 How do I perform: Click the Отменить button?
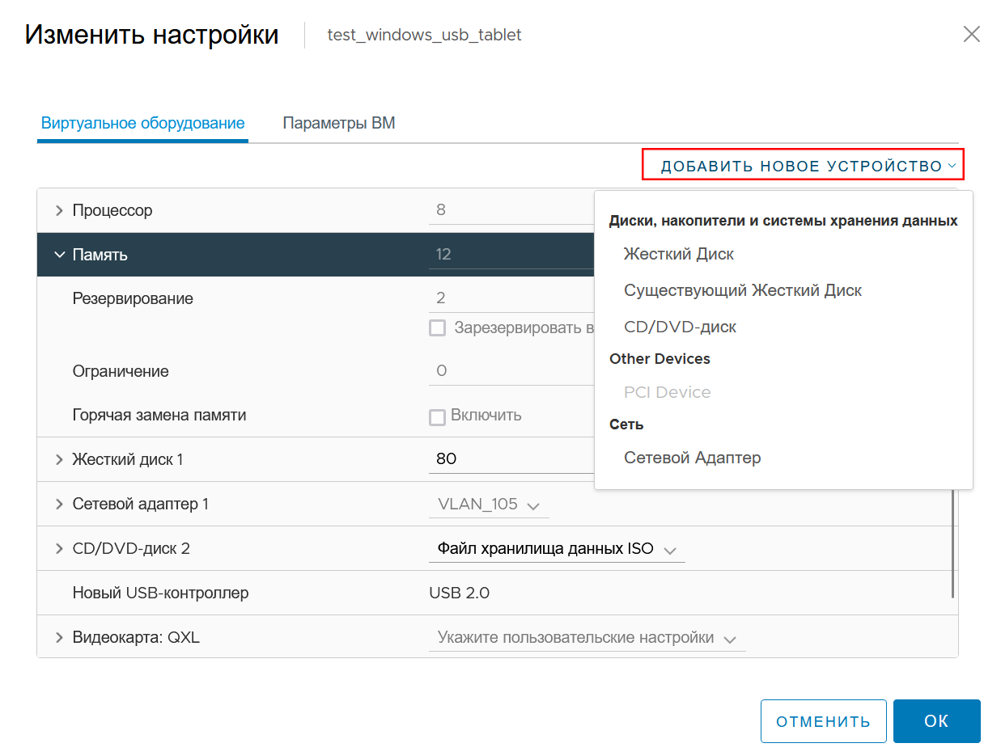(823, 721)
